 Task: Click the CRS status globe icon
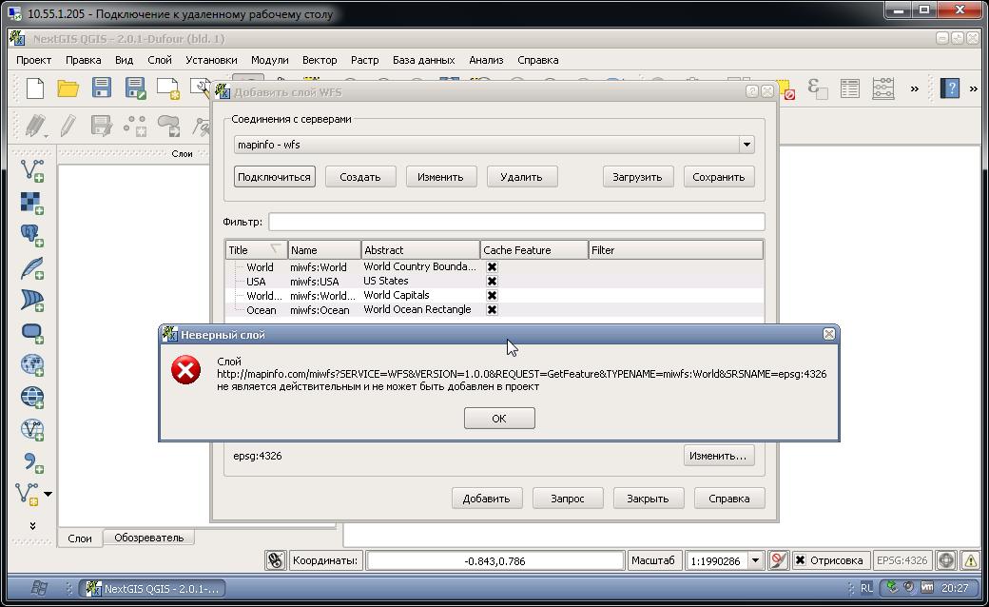[945, 560]
